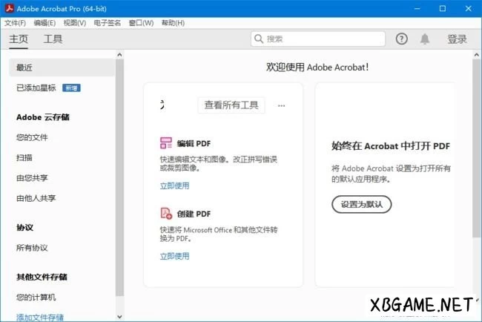Open 您的文件 under Adobe 云存储

[32, 137]
